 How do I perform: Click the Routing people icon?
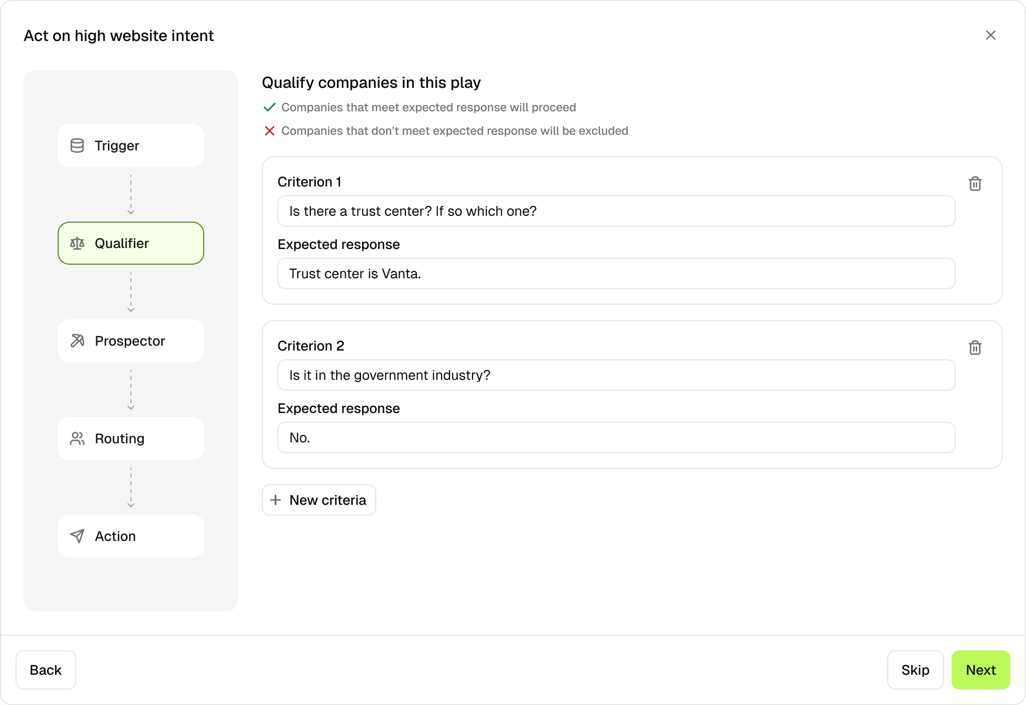[77, 438]
